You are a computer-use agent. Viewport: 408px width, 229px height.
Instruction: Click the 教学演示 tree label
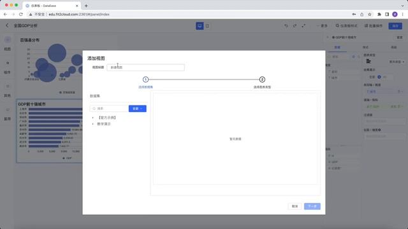[104, 124]
